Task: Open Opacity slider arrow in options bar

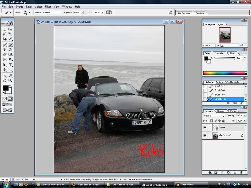Action: click(82, 13)
